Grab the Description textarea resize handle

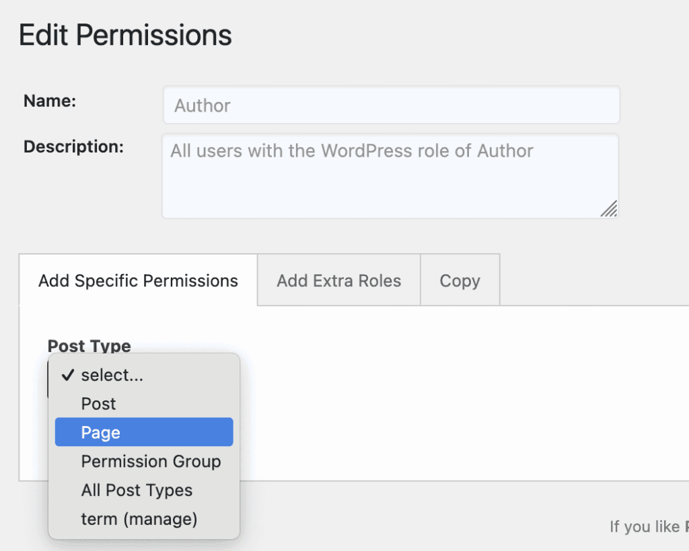pos(609,209)
